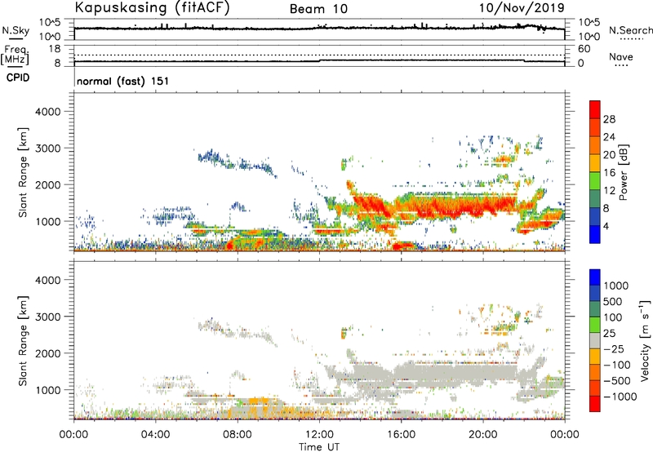Click the '60' Nave axis tick

[584, 49]
